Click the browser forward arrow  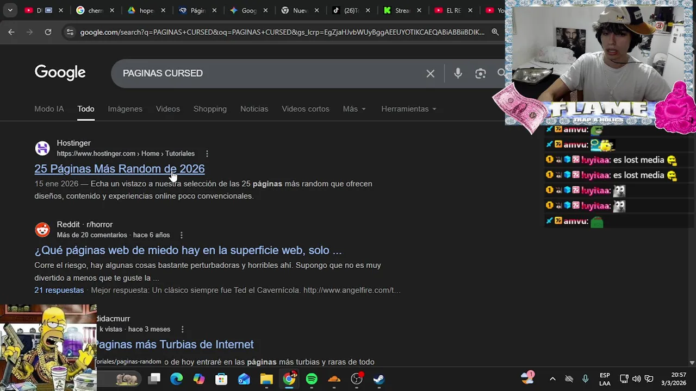(30, 32)
